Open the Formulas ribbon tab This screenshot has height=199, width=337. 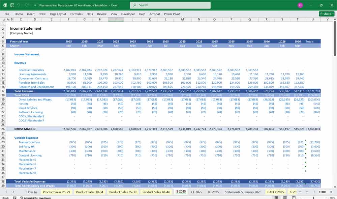(76, 14)
